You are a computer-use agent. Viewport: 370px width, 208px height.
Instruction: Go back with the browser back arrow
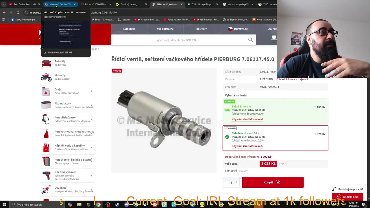(4, 12)
